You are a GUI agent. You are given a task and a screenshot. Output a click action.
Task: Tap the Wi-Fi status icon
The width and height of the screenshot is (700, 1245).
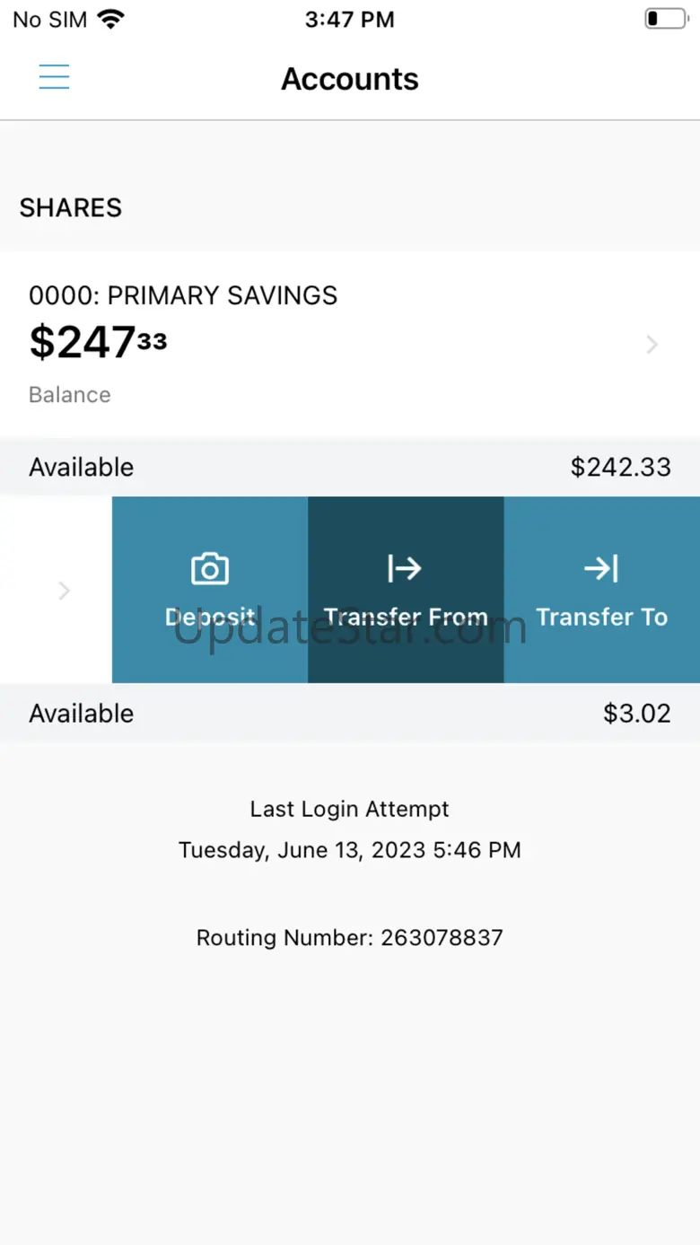click(x=111, y=19)
